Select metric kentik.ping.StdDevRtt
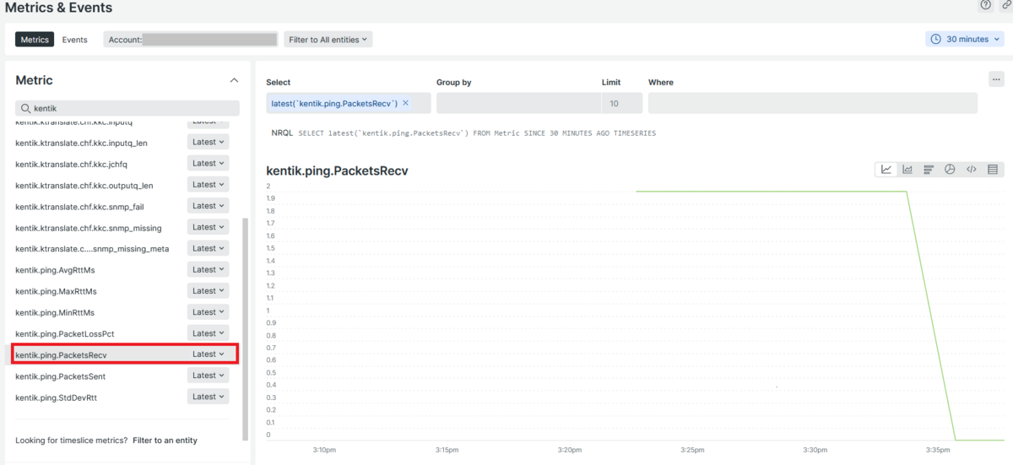This screenshot has height=465, width=1013. pyautogui.click(x=57, y=397)
